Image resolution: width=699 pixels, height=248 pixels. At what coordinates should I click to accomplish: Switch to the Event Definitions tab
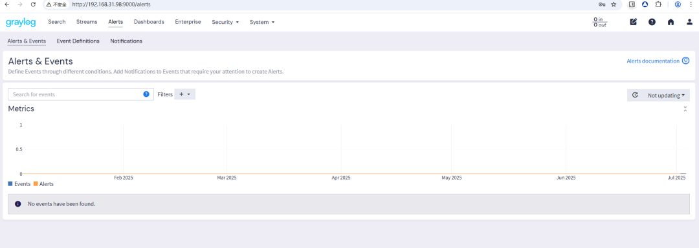[78, 41]
